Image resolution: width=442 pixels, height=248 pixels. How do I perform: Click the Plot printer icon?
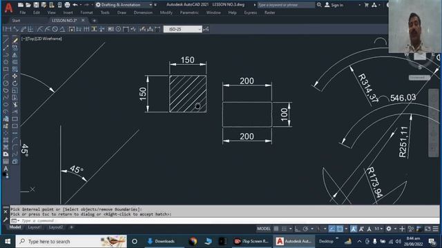pyautogui.click(x=67, y=5)
